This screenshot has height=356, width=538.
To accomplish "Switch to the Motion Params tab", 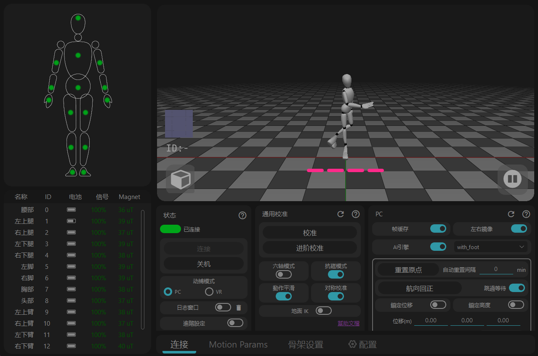I will pyautogui.click(x=238, y=344).
